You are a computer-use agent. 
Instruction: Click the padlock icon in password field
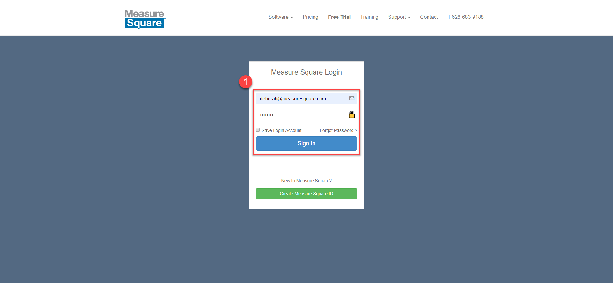(x=352, y=114)
